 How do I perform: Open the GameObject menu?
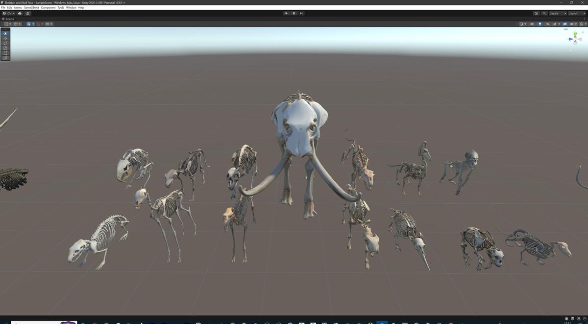click(31, 7)
